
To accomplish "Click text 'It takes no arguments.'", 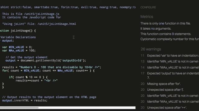I will tap(155, 29).
